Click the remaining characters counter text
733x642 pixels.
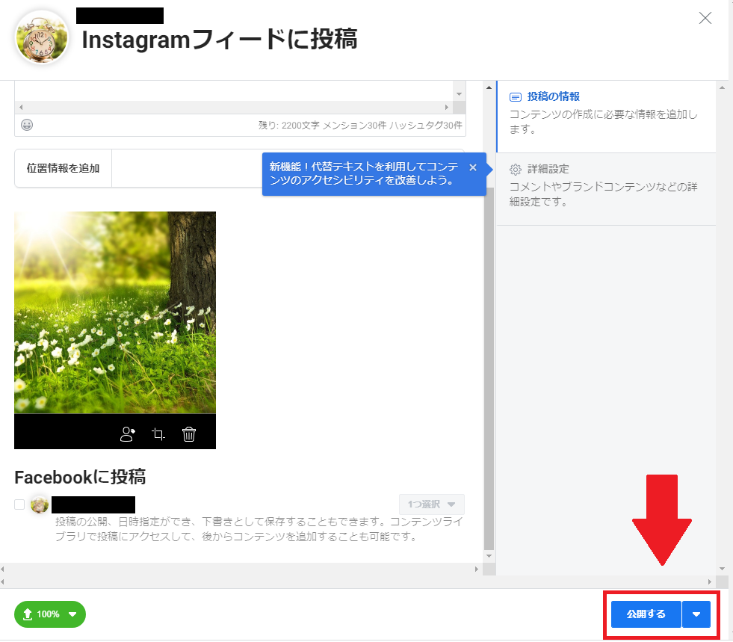360,126
